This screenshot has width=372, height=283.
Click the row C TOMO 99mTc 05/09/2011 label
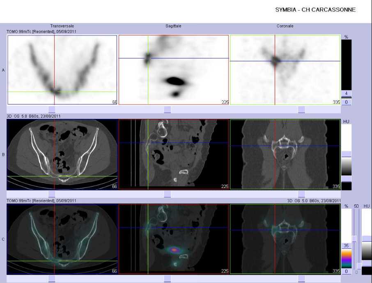(41, 201)
